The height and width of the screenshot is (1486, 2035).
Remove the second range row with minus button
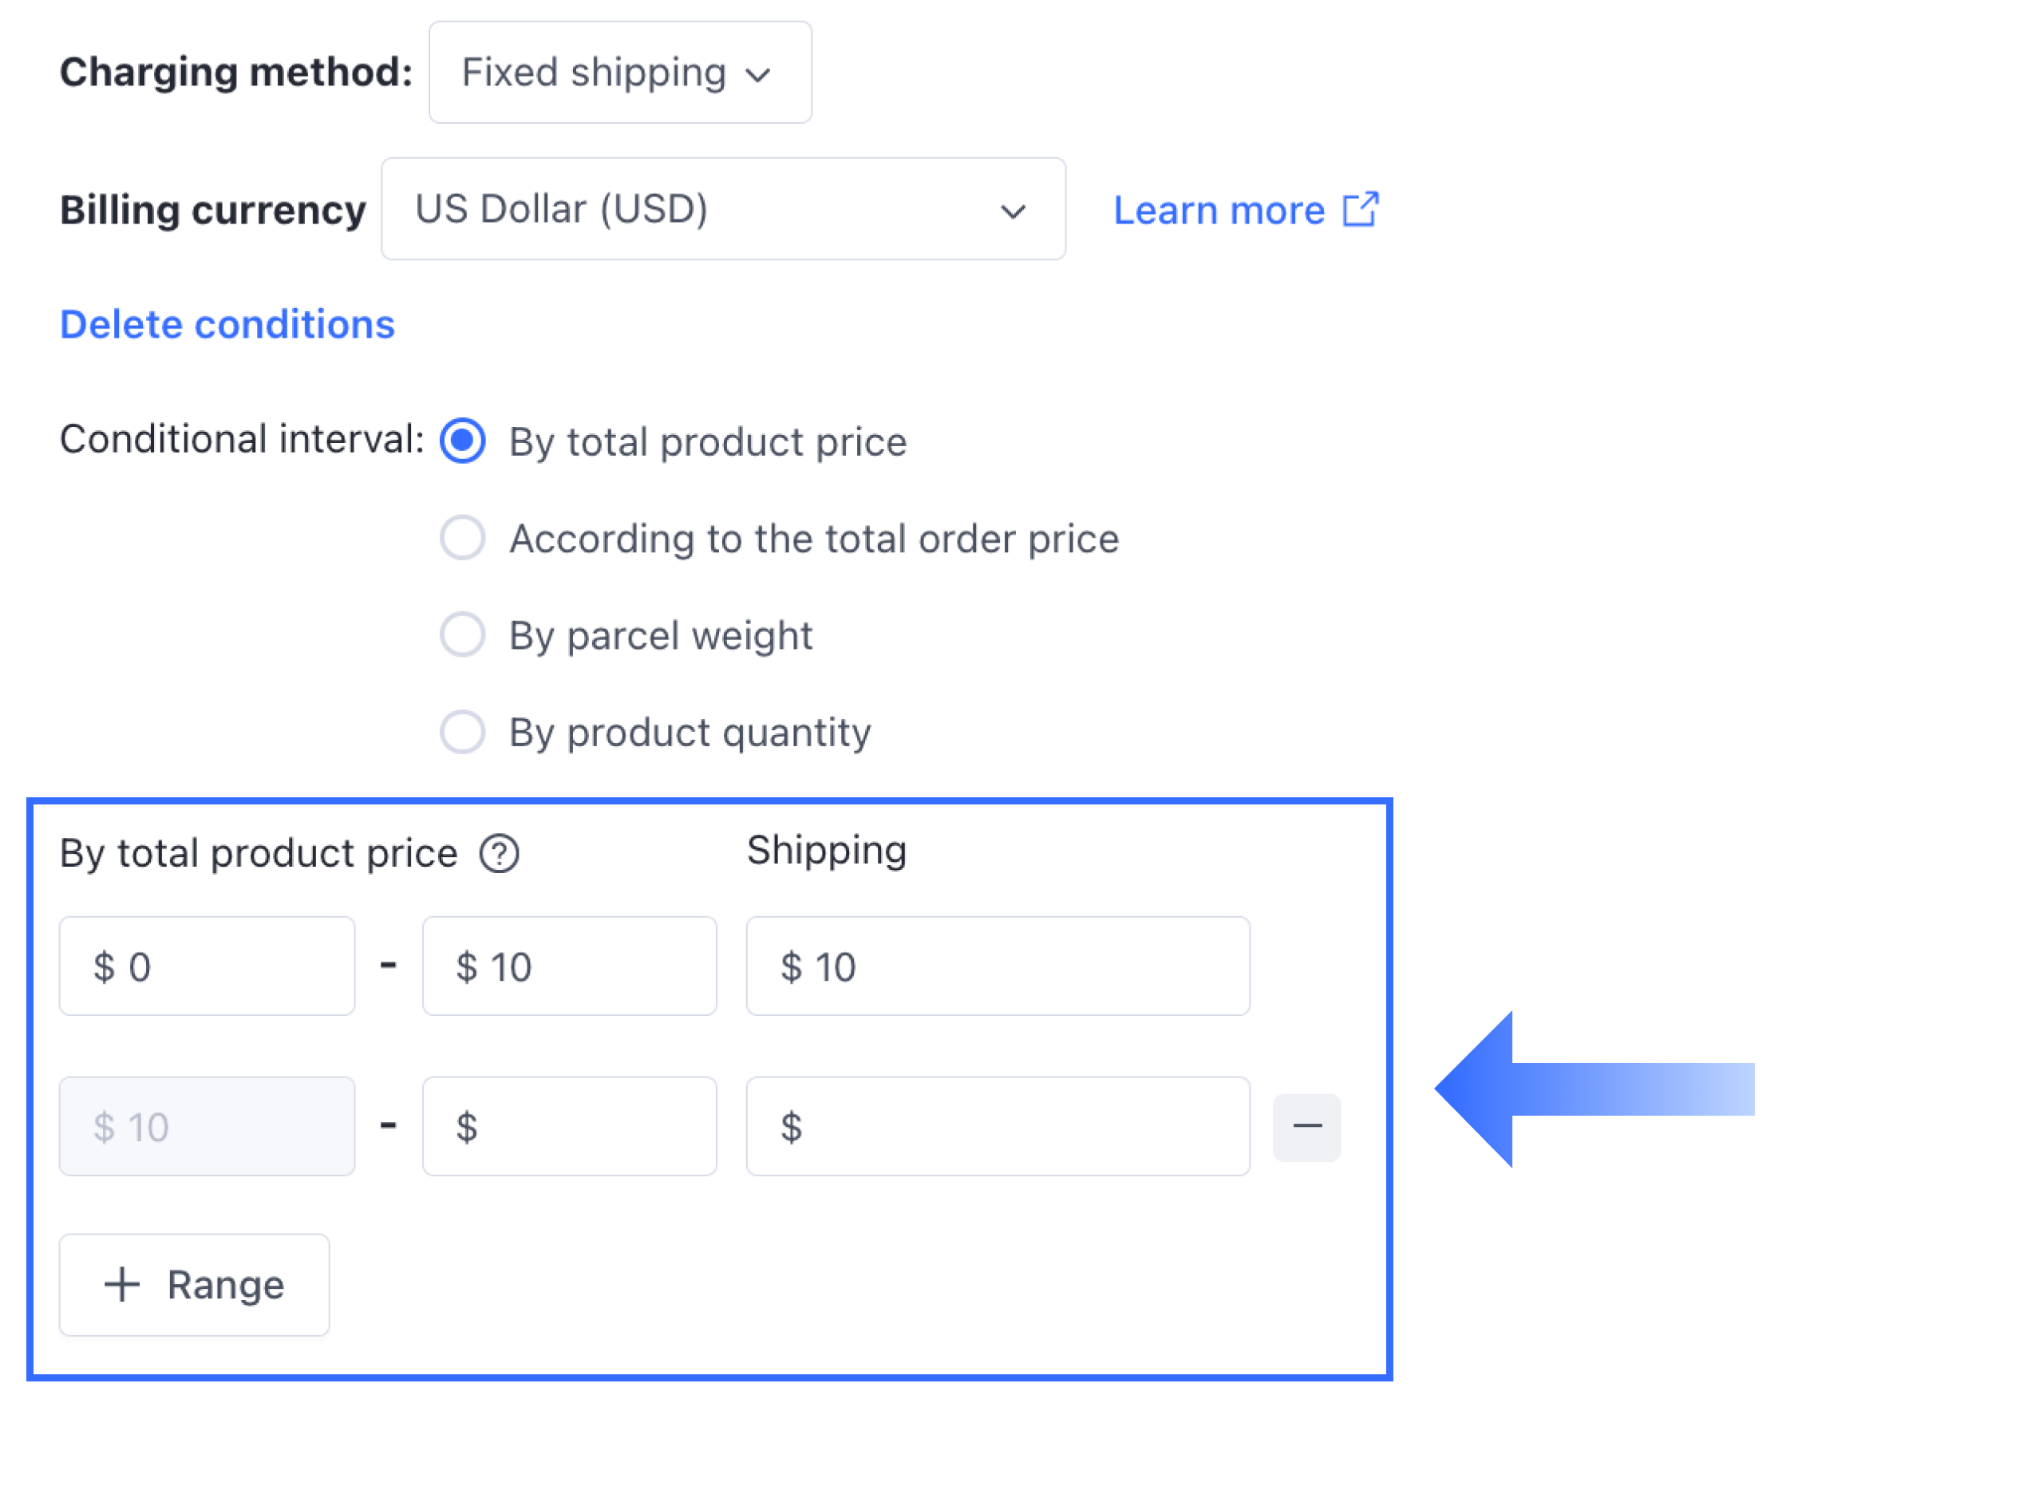tap(1306, 1127)
